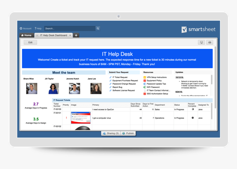237x169 pixels.
Task: Focus the Search field
Action: click(70, 28)
